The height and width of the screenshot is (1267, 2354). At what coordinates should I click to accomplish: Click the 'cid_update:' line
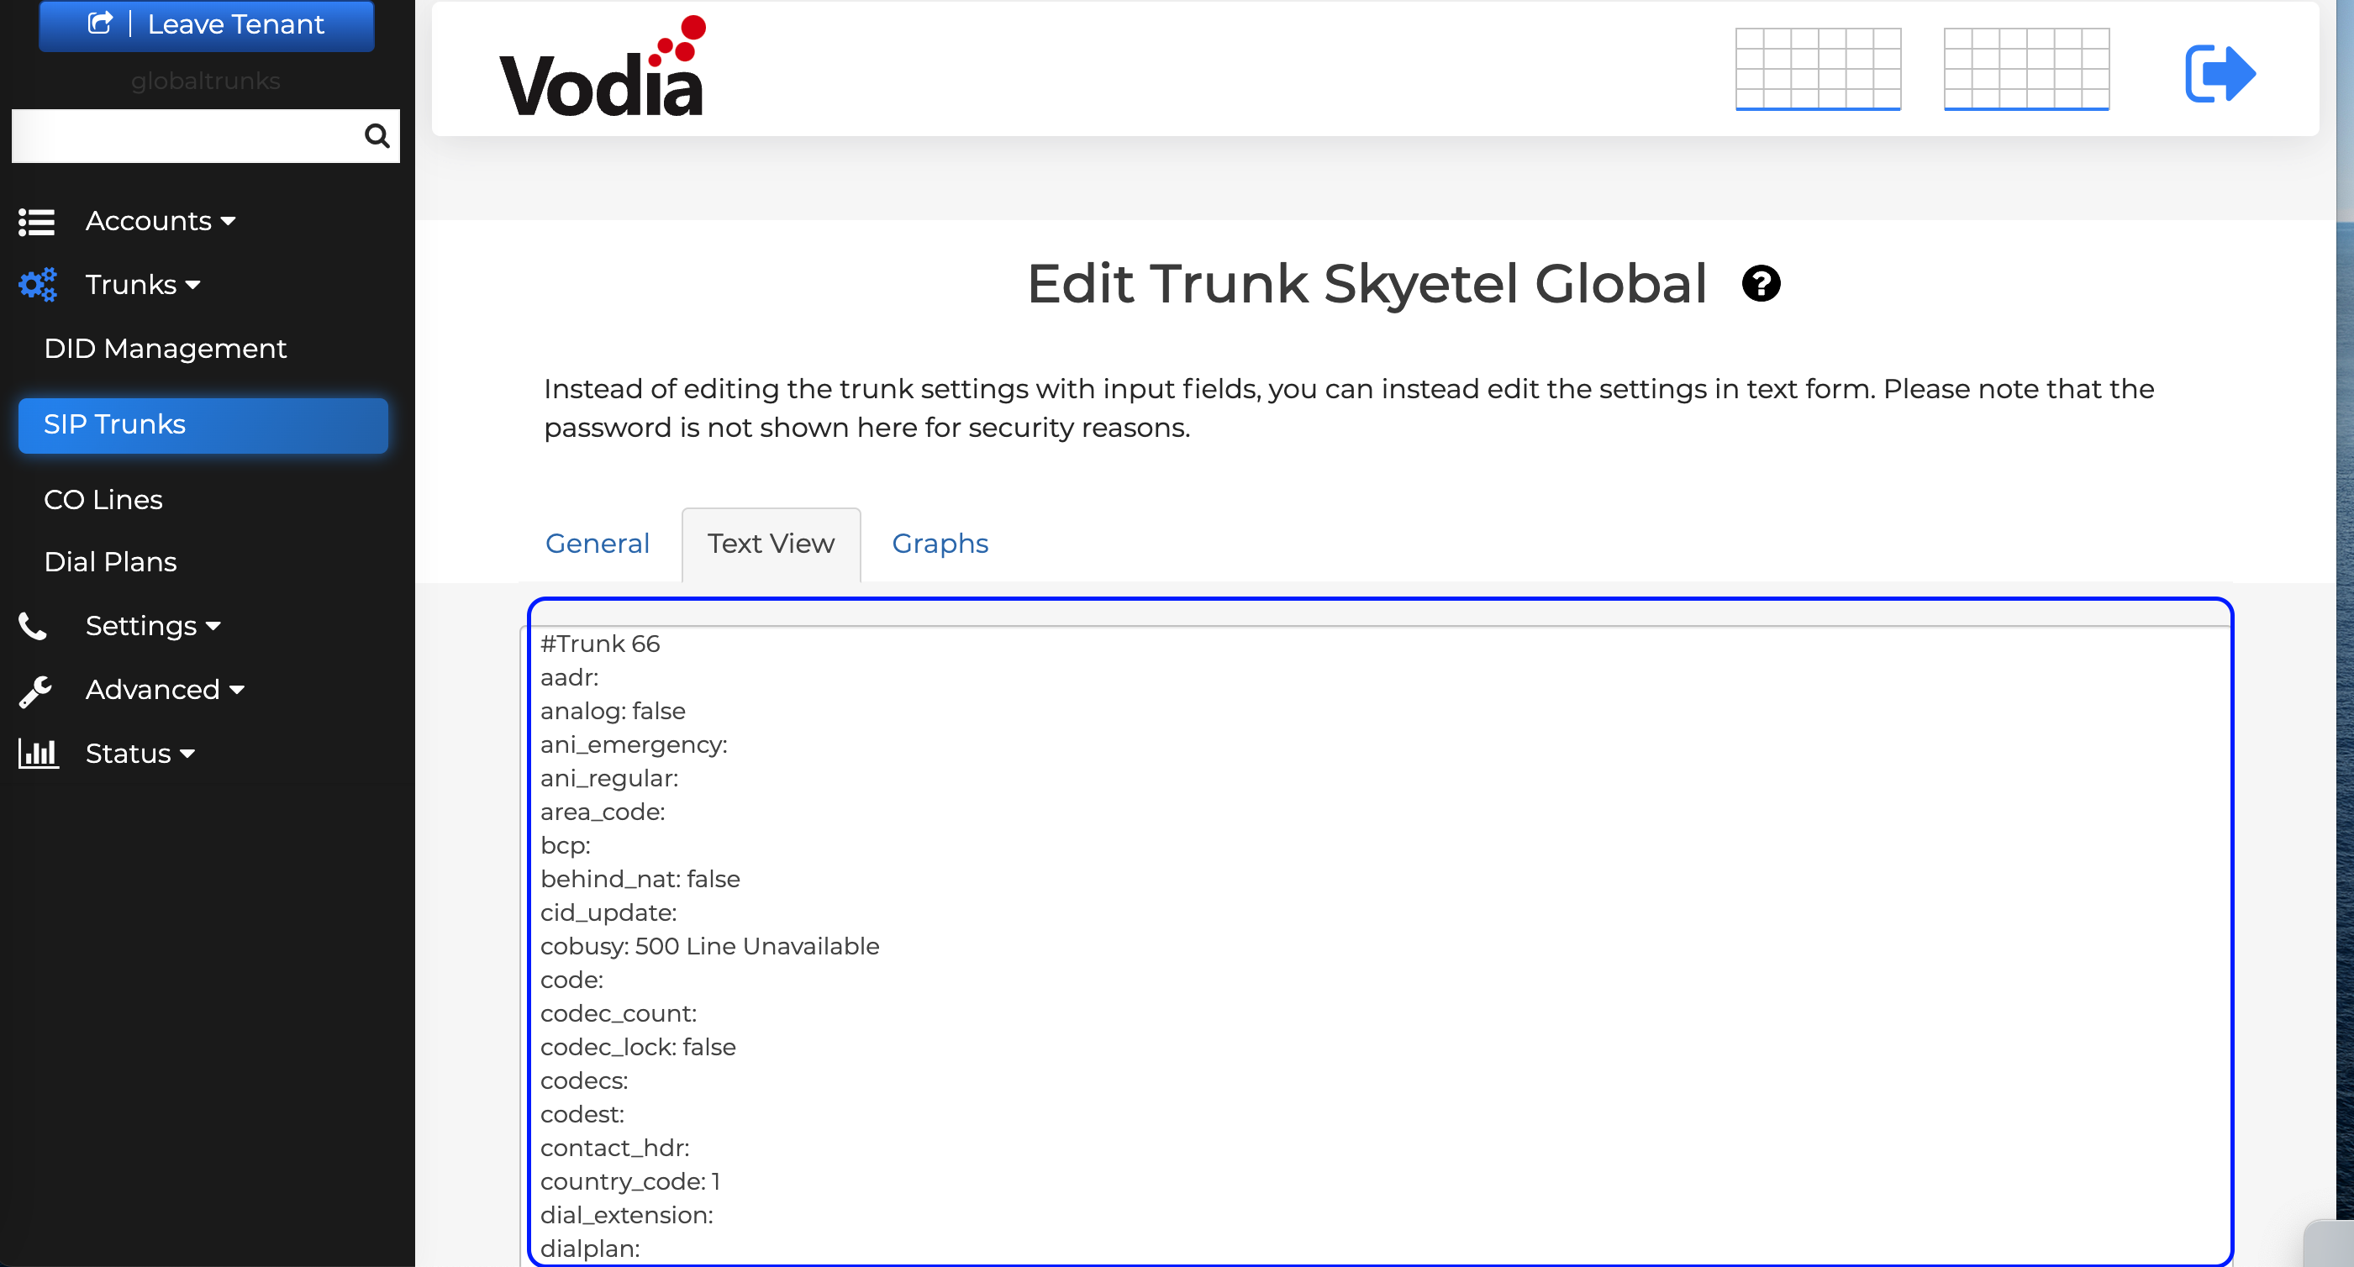(608, 912)
